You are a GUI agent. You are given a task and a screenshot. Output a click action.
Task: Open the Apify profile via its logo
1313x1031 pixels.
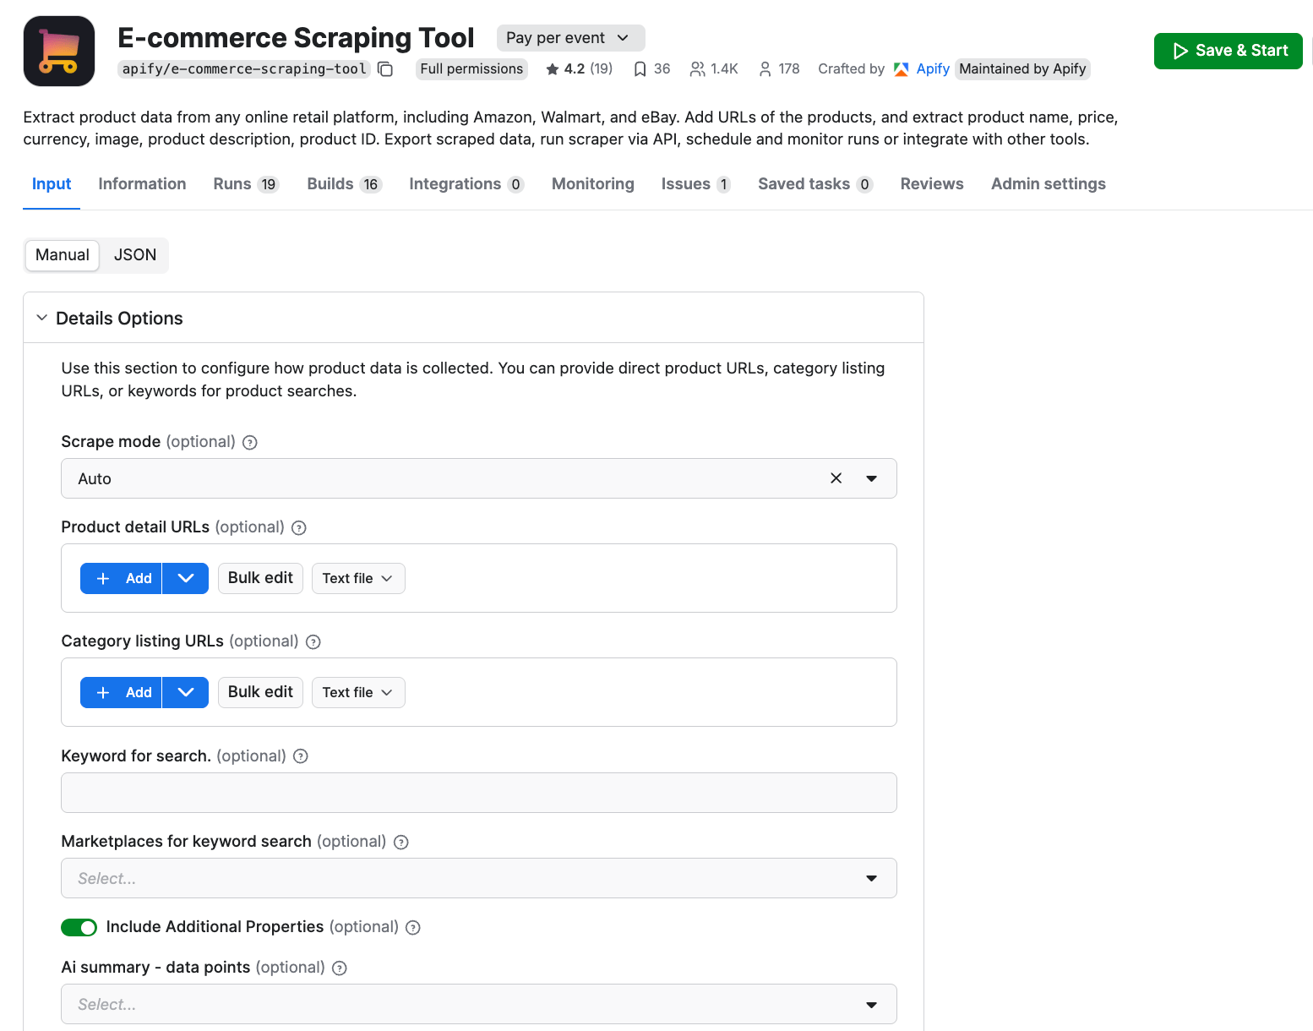point(902,68)
